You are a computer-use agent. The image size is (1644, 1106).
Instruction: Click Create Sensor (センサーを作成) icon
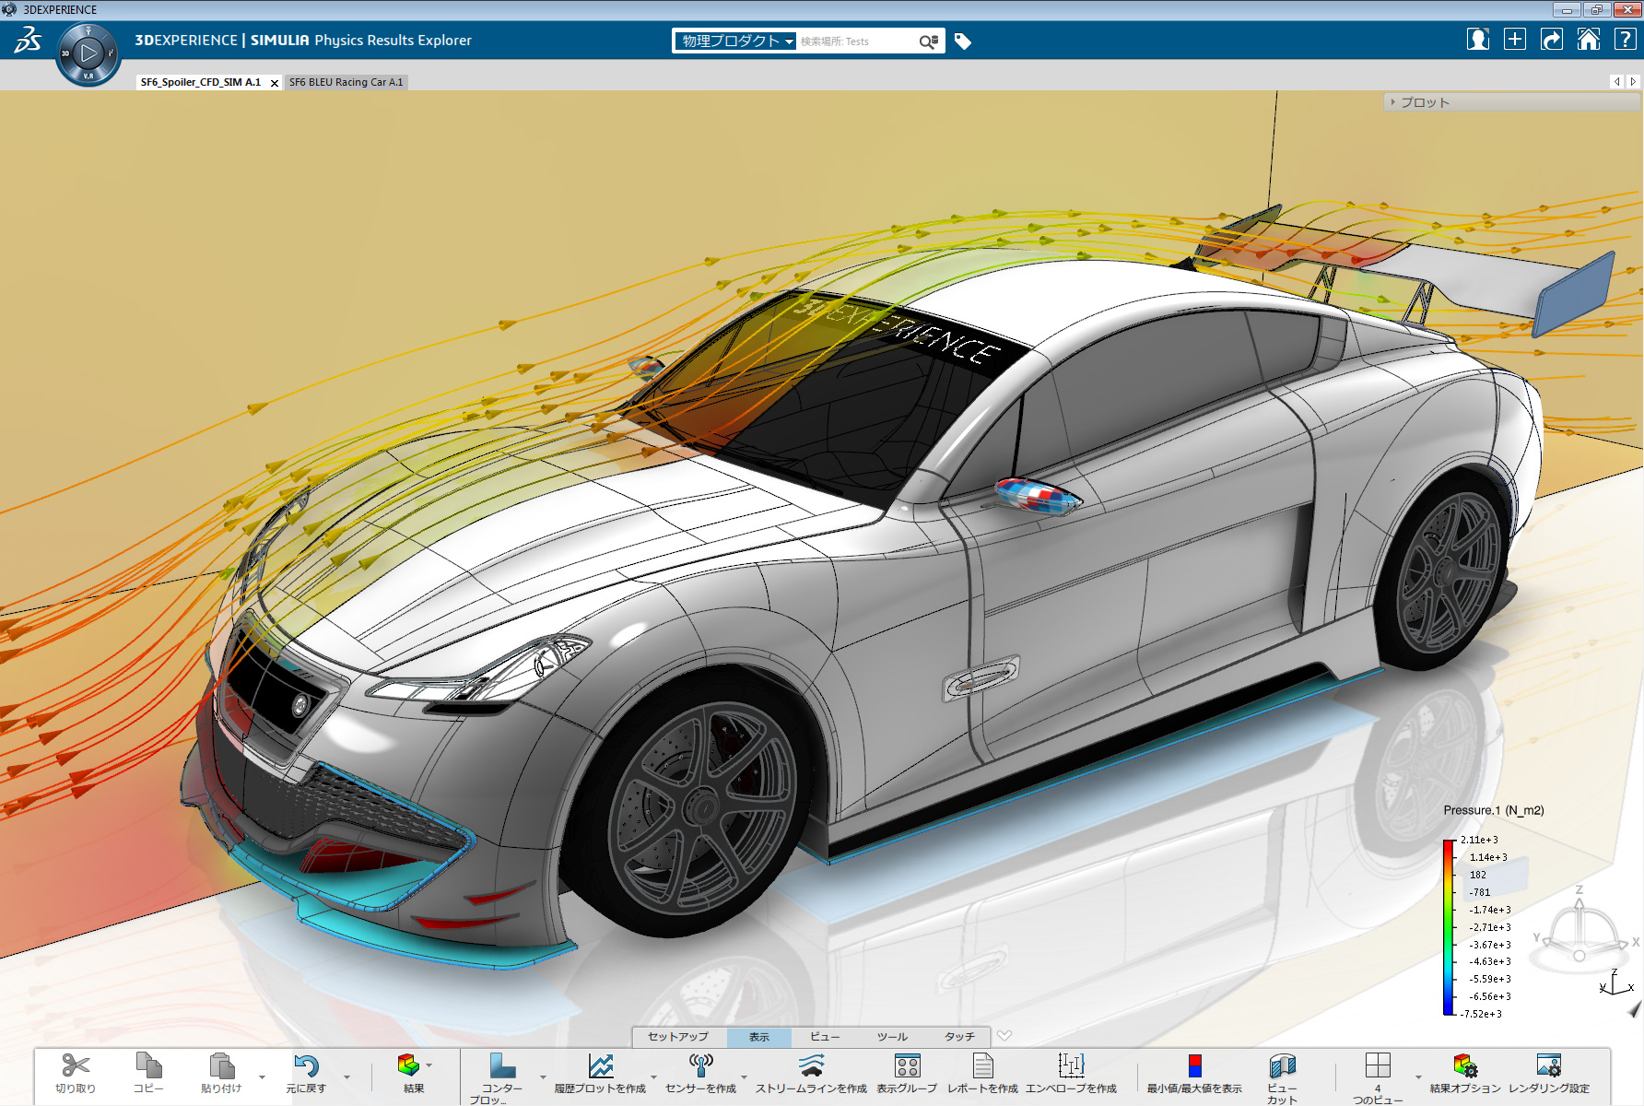[x=701, y=1065]
